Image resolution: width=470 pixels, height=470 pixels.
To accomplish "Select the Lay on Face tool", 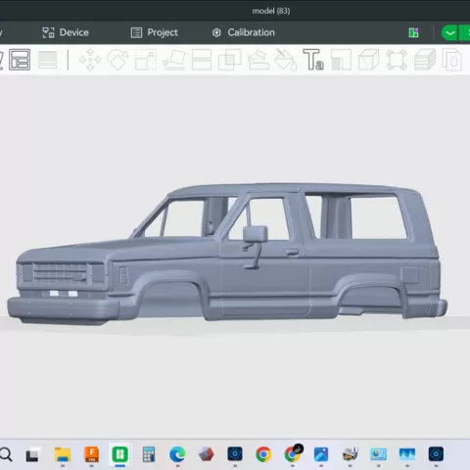I will tap(174, 60).
